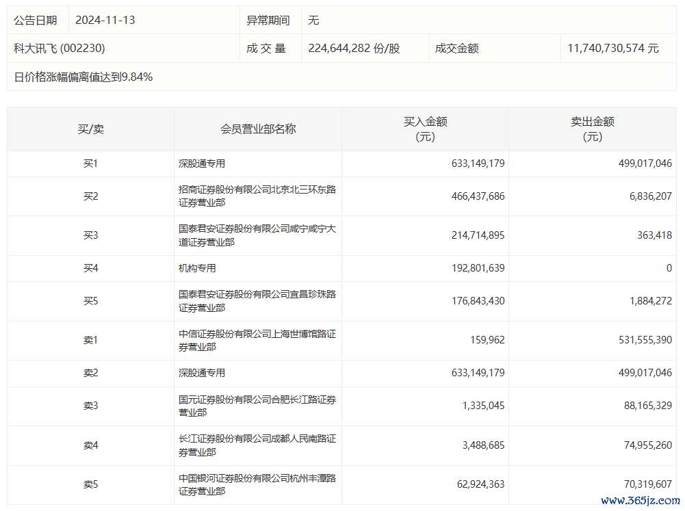Click the 会员营业部名称 column header

coord(258,129)
